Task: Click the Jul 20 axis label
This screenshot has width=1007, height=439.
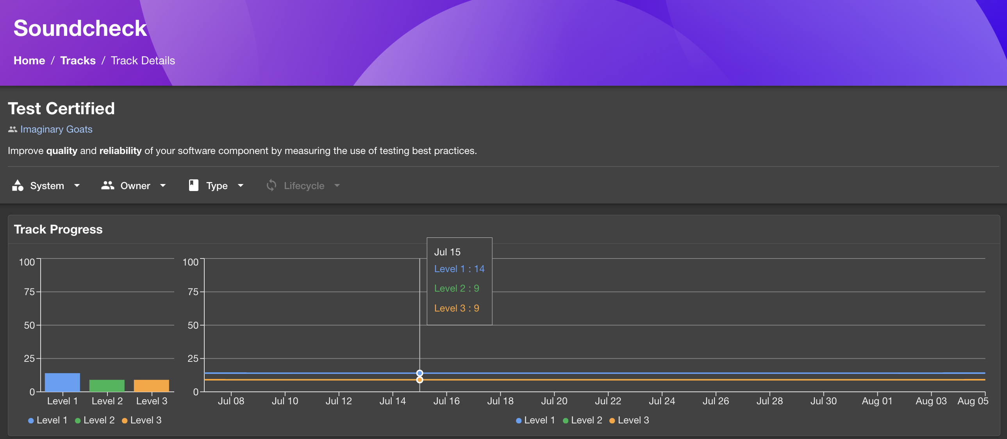Action: click(554, 401)
